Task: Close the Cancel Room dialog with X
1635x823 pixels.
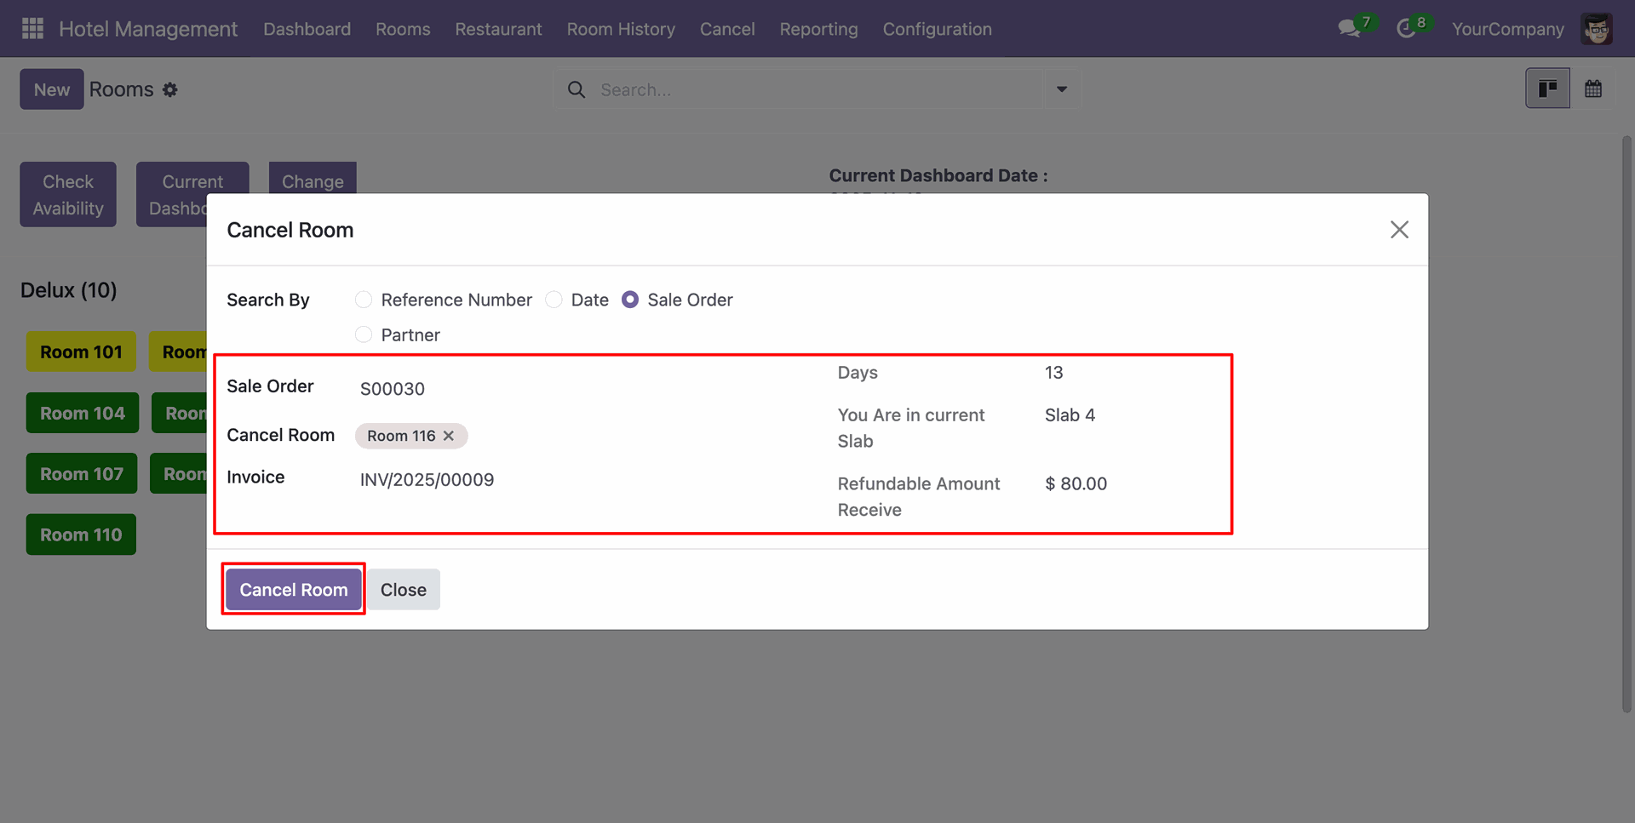Action: click(1399, 230)
